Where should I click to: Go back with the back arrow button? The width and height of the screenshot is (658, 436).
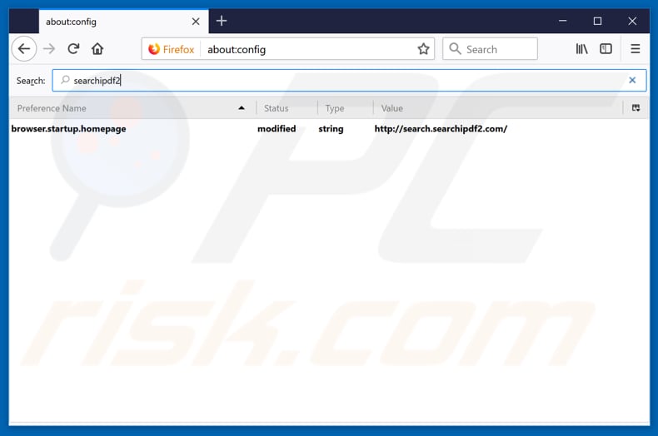point(24,49)
